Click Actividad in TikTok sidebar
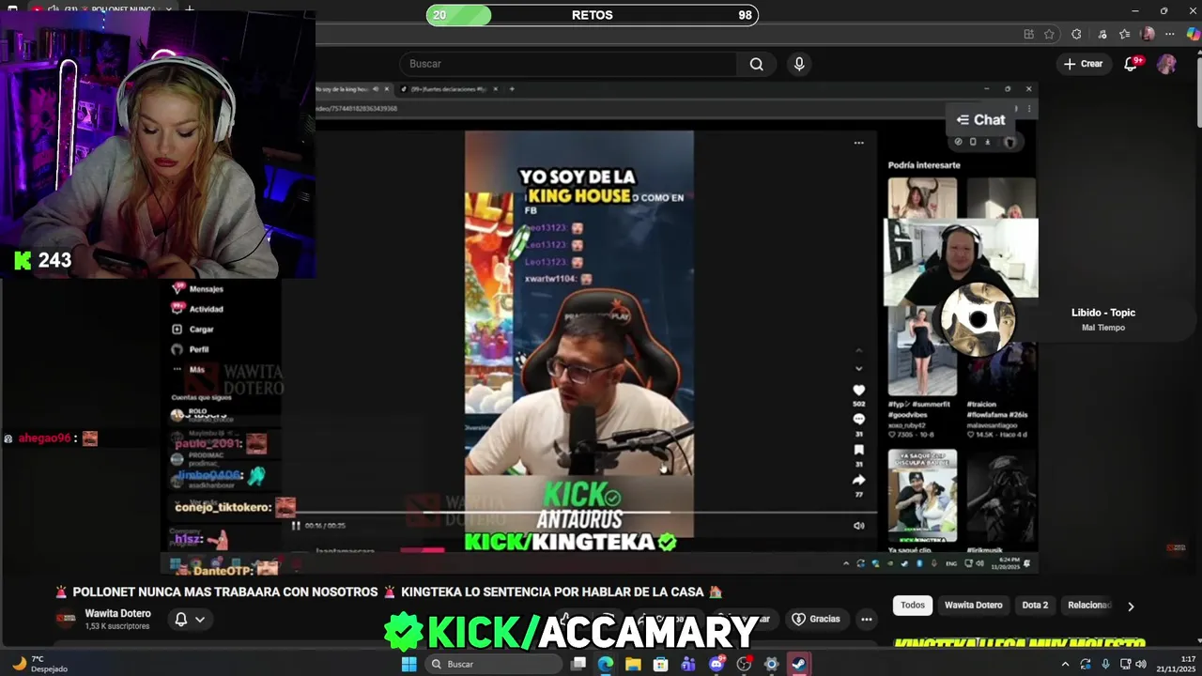Viewport: 1202px width, 676px height. click(x=198, y=309)
